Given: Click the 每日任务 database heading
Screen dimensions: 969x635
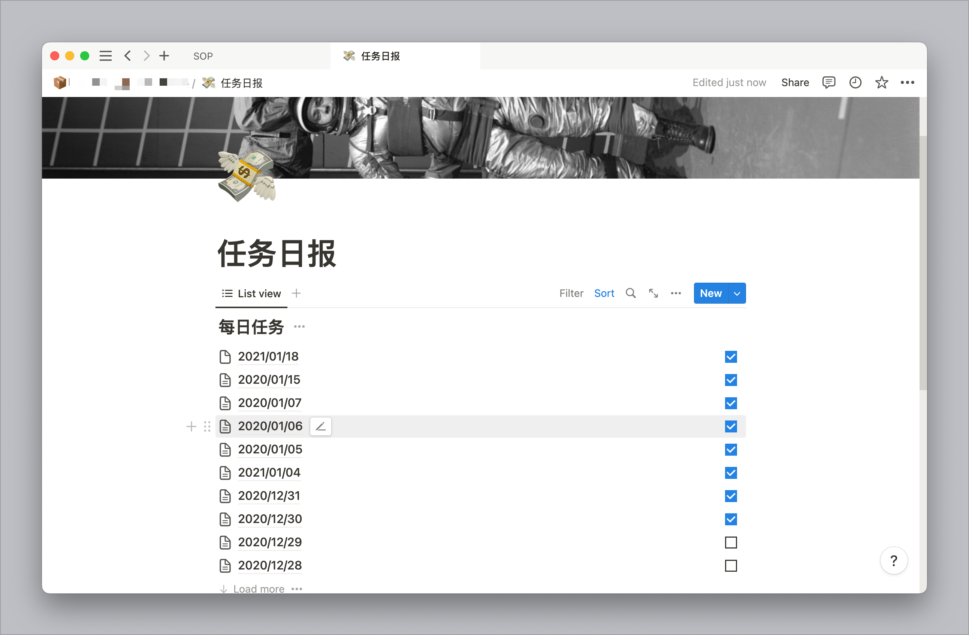Looking at the screenshot, I should tap(251, 327).
